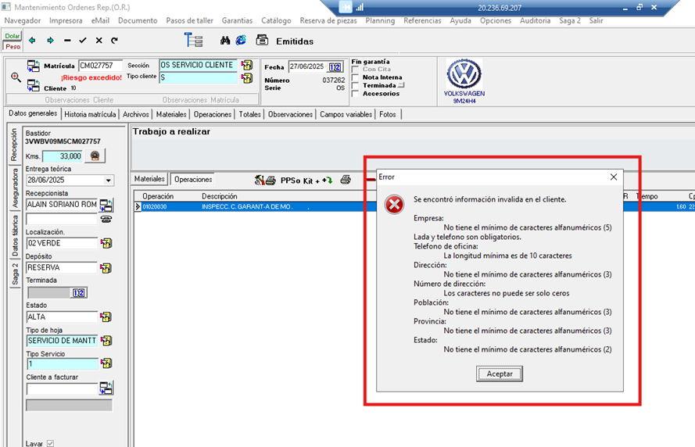
Task: Open the Internet Explorer globe icon
Action: (241, 41)
